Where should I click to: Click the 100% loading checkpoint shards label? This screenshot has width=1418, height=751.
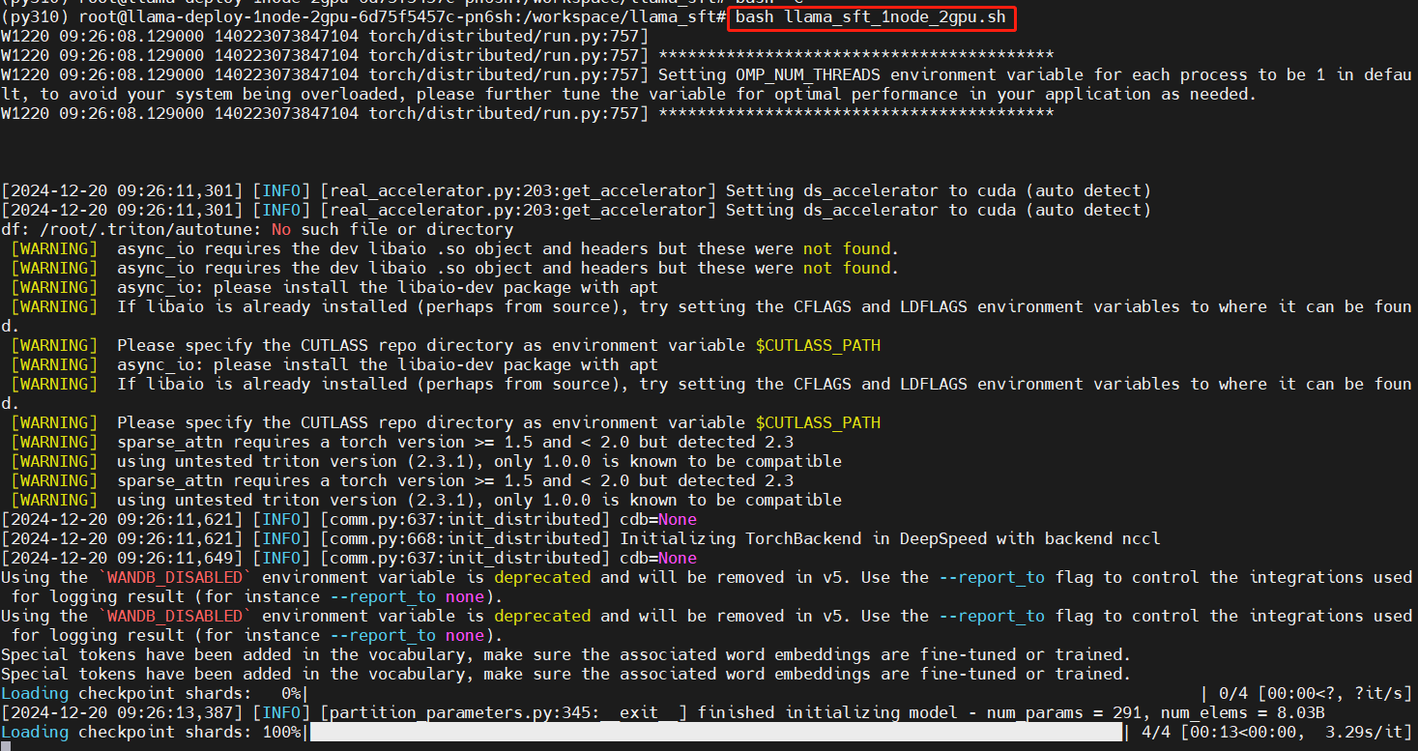tap(280, 732)
